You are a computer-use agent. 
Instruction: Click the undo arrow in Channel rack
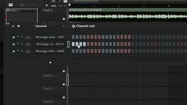point(18,26)
